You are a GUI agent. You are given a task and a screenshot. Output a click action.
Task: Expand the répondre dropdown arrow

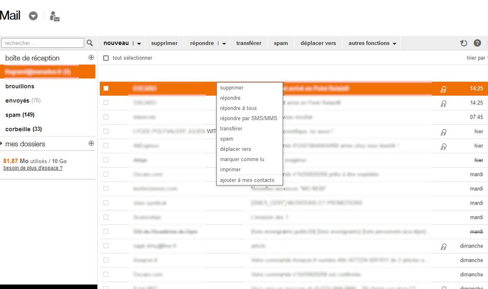pyautogui.click(x=224, y=43)
